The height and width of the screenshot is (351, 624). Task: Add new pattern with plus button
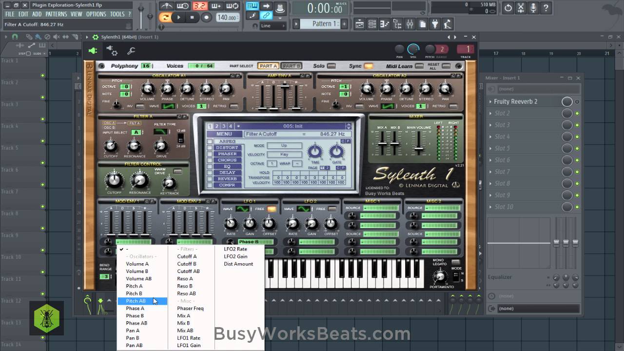tap(344, 23)
